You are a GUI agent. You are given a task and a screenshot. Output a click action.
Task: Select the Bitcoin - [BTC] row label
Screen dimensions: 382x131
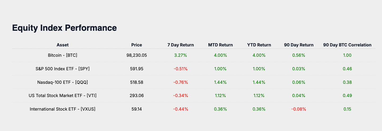[x=63, y=55]
